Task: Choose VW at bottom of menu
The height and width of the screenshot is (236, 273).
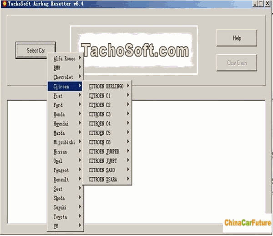Action: [66, 226]
